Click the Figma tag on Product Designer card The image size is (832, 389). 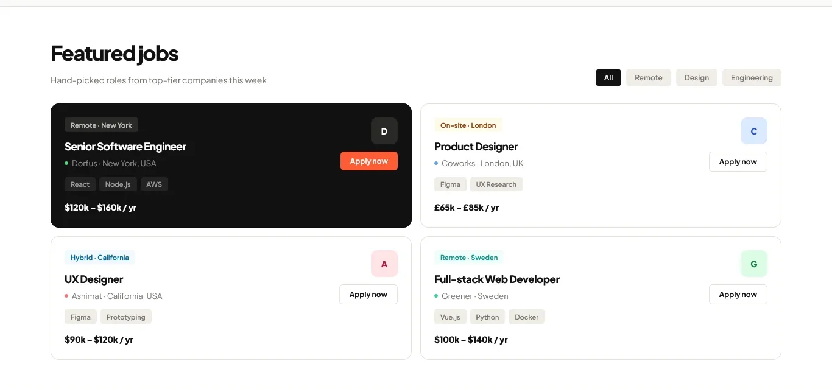[450, 184]
